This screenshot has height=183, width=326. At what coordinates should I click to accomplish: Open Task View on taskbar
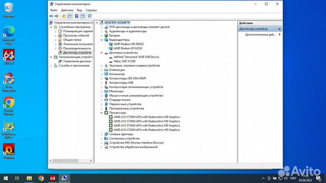17,178
